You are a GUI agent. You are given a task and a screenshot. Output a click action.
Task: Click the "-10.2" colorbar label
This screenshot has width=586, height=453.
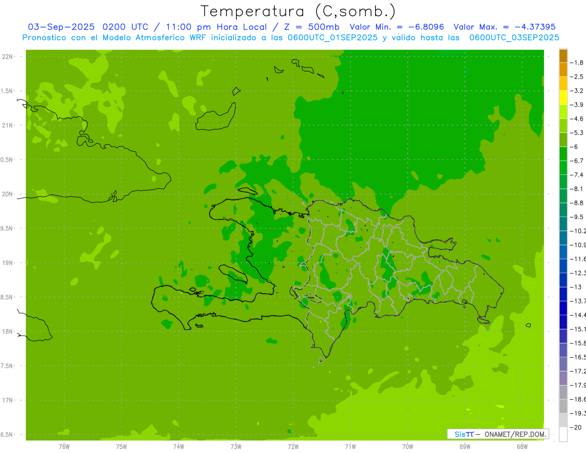pyautogui.click(x=578, y=231)
